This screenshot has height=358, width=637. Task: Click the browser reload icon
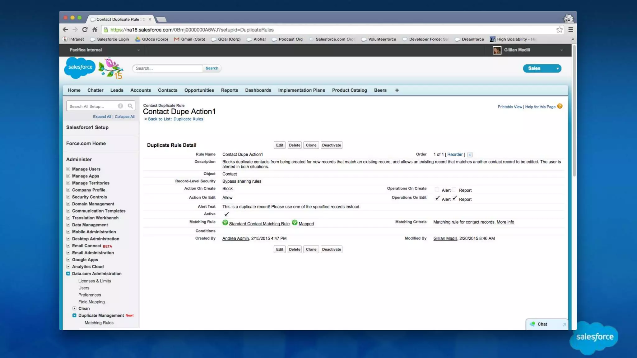(x=85, y=30)
